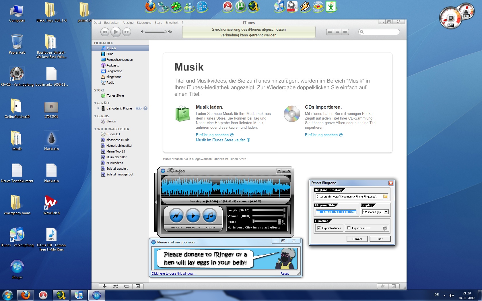
Task: Open the Looping gap dropdown
Action: 386,212
